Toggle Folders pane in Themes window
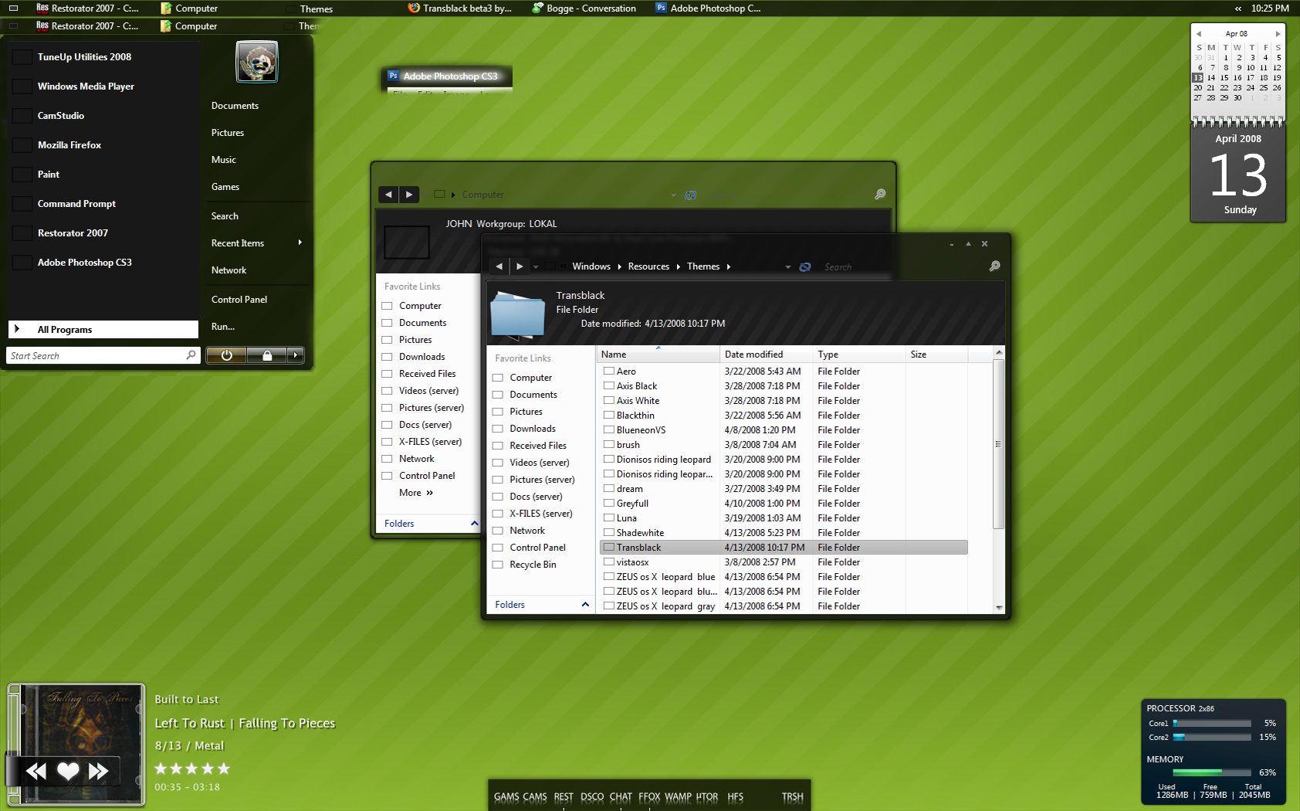1300x811 pixels. 542,605
